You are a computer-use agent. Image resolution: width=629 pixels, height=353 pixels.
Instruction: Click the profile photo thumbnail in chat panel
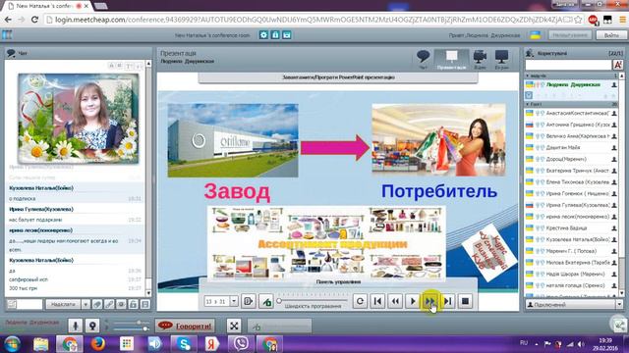coord(79,119)
